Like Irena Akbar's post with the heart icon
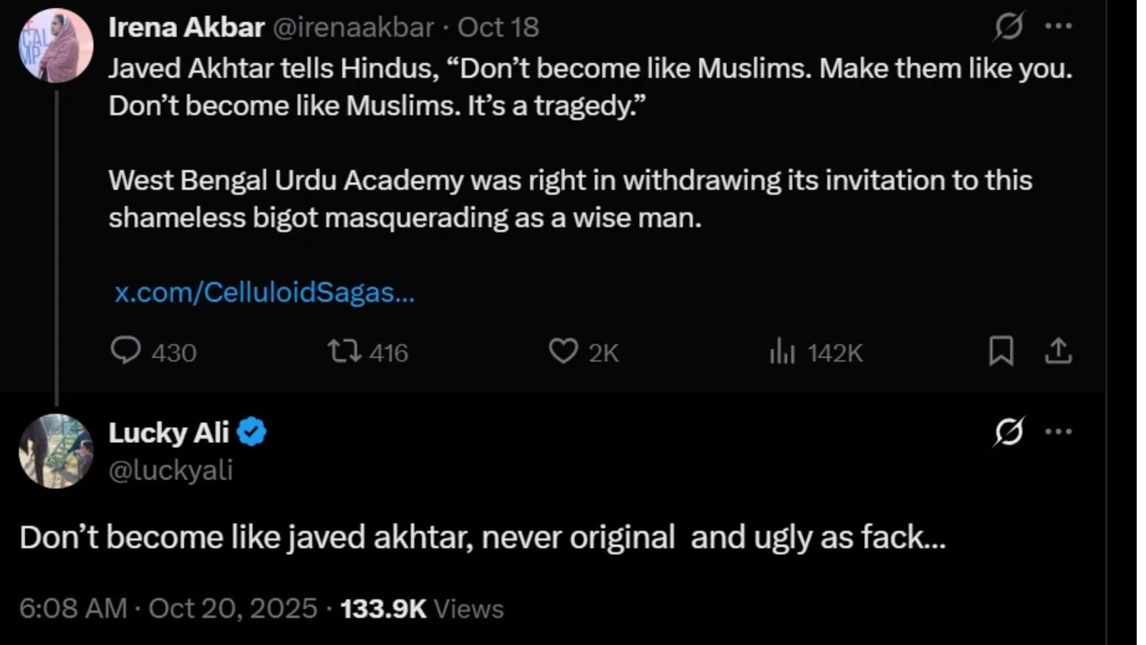 coord(563,351)
